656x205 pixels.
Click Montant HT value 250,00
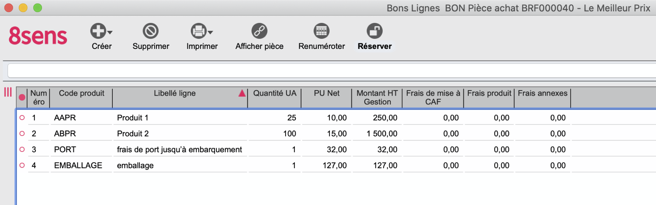385,118
